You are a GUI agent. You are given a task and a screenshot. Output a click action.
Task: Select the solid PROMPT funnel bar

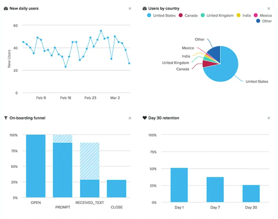tap(62, 170)
